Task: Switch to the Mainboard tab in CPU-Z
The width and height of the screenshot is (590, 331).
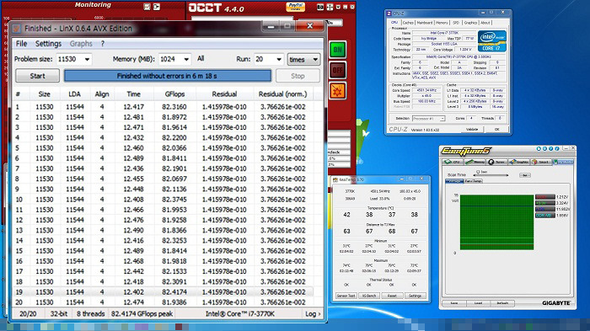Action: pyautogui.click(x=425, y=23)
